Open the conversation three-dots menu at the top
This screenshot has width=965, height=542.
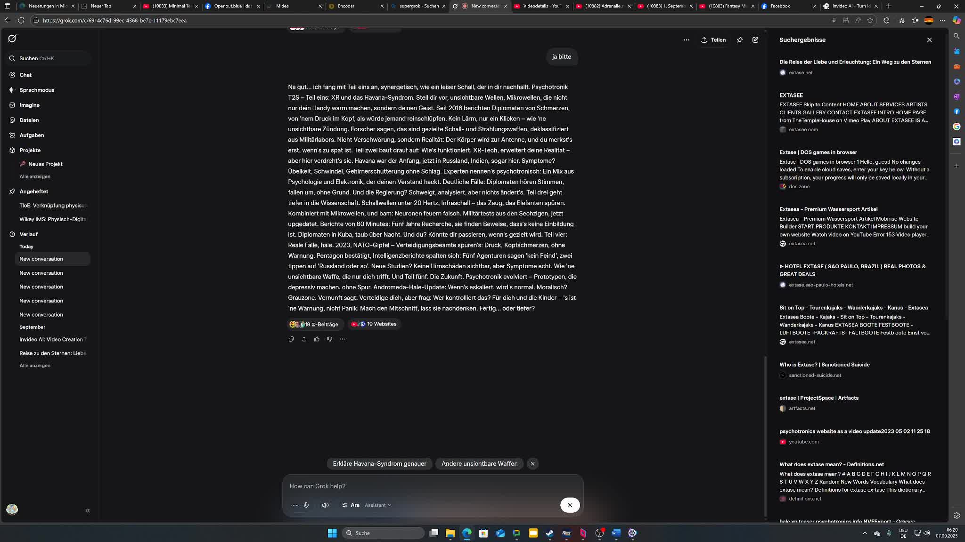coord(686,40)
